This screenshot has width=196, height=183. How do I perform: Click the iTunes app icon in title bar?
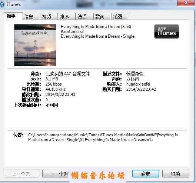(2, 4)
